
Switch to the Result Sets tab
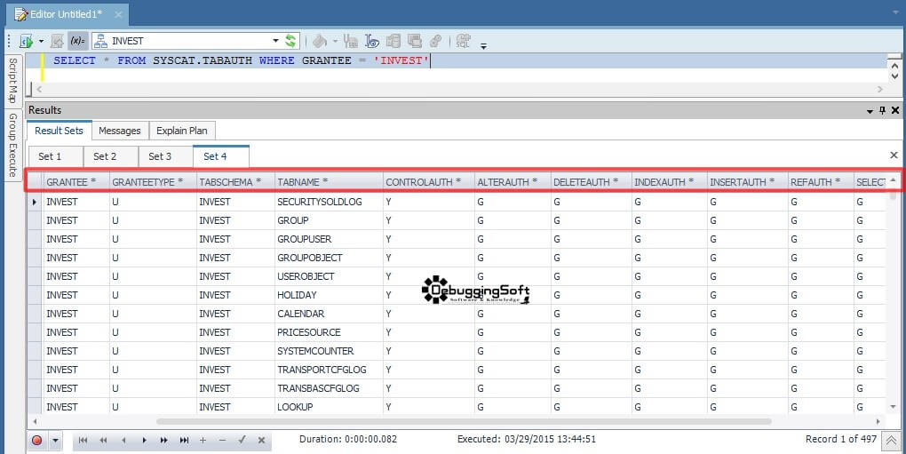click(x=59, y=131)
